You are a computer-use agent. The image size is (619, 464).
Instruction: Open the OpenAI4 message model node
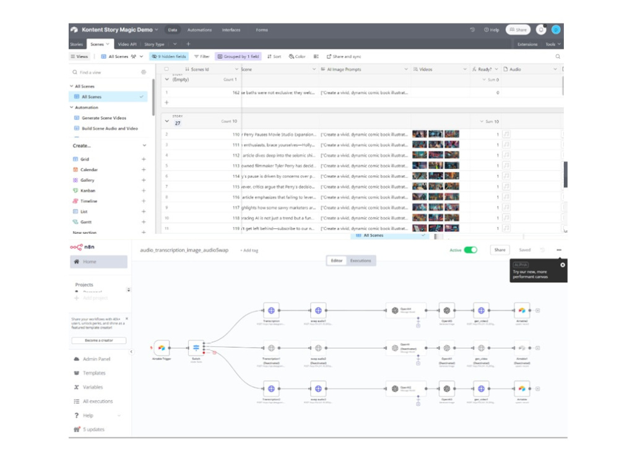406,311
